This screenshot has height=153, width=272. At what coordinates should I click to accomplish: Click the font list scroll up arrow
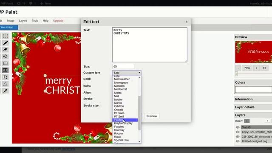pyautogui.click(x=139, y=77)
